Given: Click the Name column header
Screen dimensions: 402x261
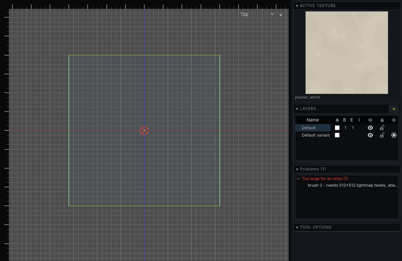Looking at the screenshot, I should pos(313,120).
